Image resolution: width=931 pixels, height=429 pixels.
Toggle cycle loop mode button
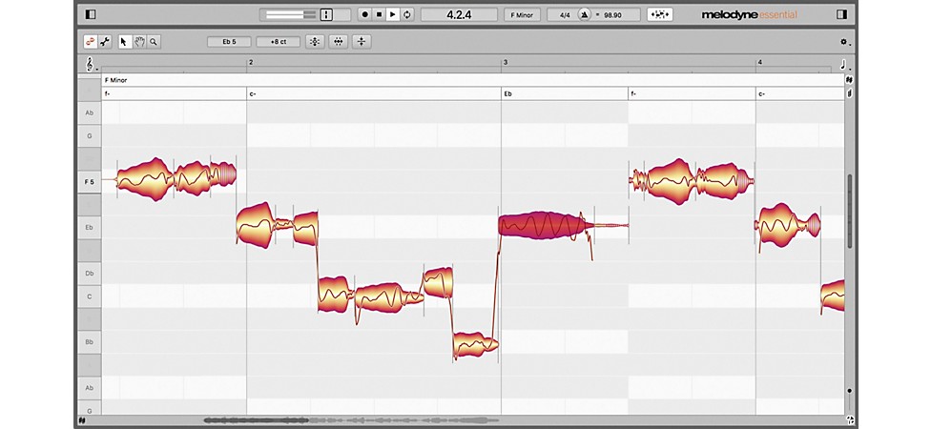[406, 14]
